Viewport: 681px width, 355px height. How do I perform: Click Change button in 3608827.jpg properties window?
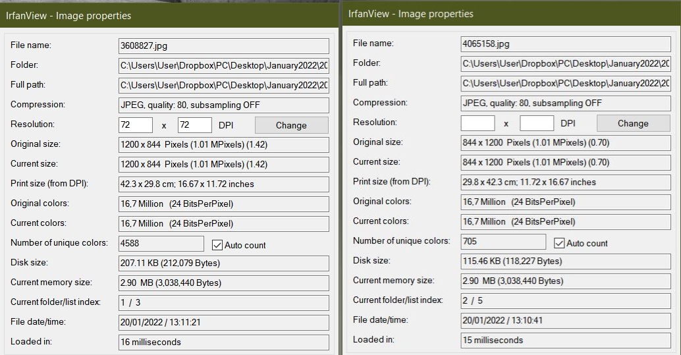(x=291, y=125)
